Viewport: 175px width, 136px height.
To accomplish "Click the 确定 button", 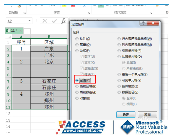I will coord(126,115).
